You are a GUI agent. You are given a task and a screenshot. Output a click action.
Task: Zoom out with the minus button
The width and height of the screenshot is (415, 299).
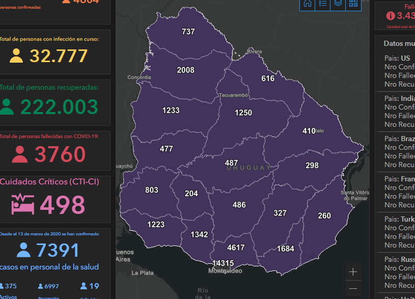(x=353, y=288)
